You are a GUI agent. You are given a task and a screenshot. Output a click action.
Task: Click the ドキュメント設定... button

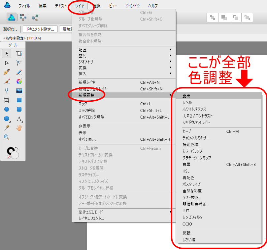click(40, 29)
